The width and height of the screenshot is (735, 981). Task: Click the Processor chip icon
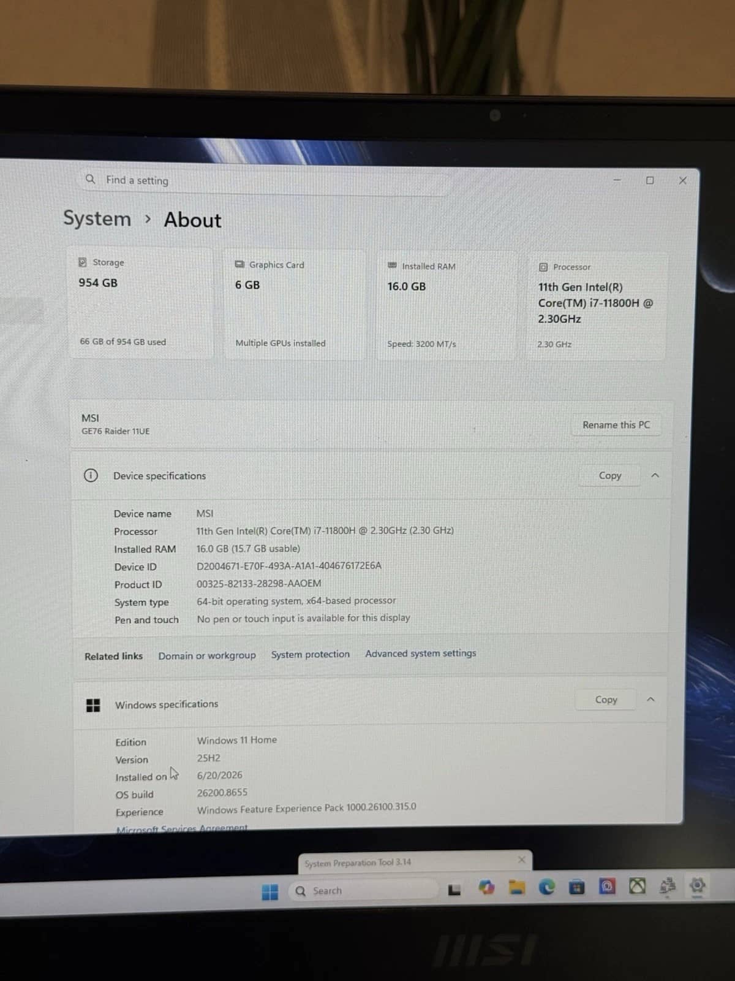tap(543, 267)
